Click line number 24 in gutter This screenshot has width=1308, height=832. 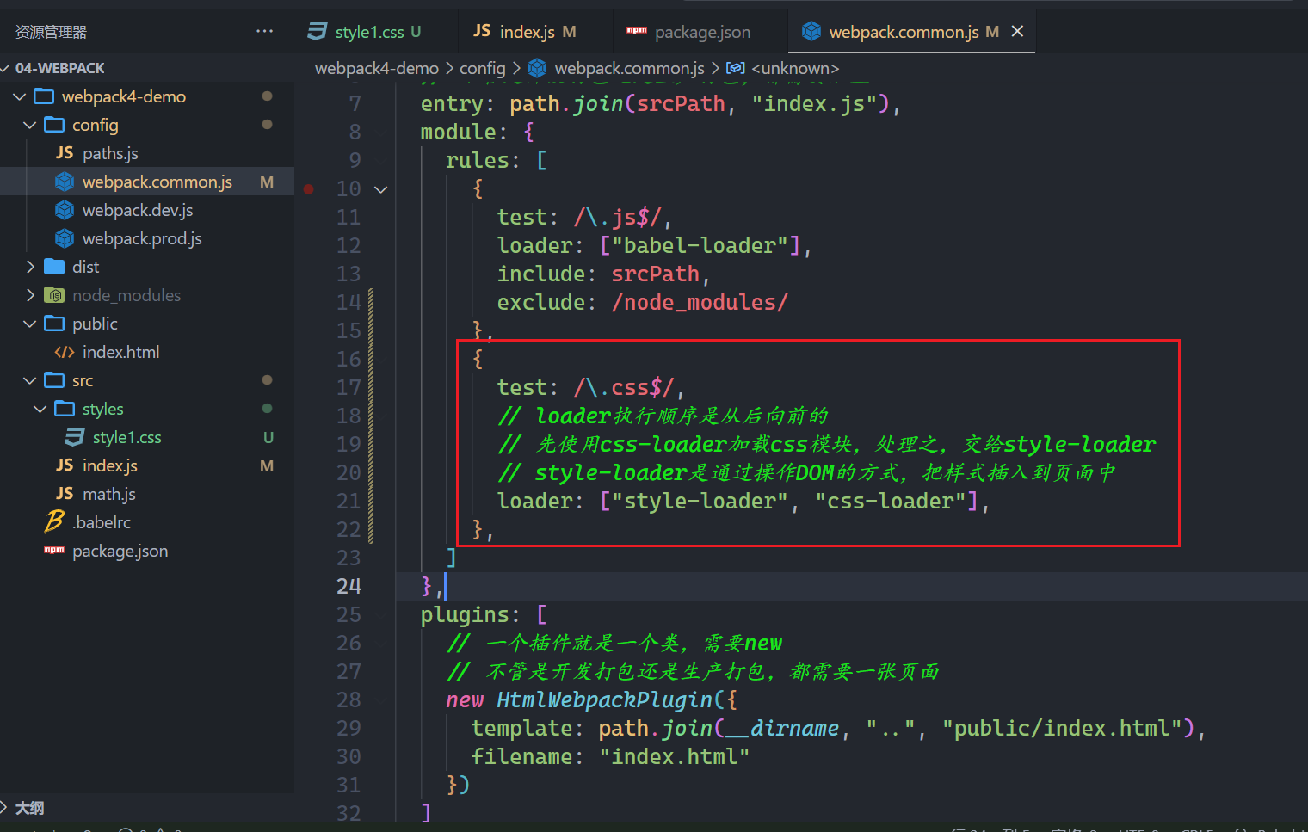[349, 586]
